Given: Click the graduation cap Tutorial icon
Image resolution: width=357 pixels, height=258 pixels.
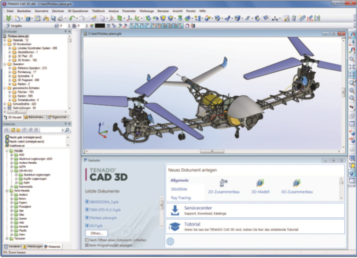Looking at the screenshot, I should pyautogui.click(x=175, y=227).
